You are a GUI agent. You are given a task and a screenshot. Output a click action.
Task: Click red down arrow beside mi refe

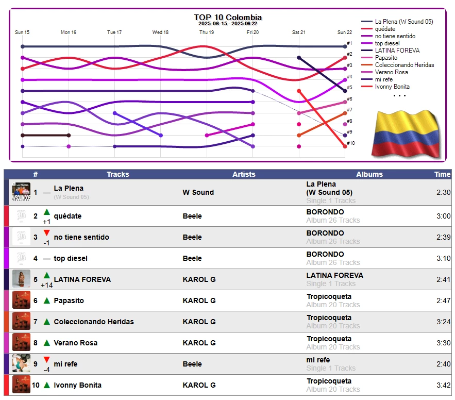[46, 360]
